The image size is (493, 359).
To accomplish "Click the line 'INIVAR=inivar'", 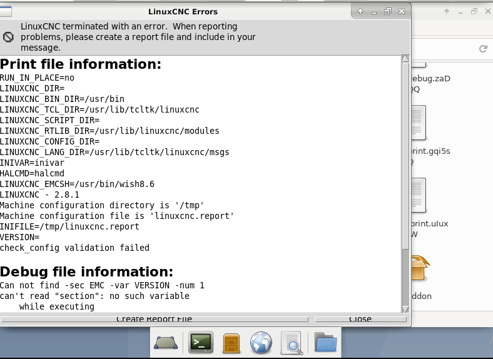I will [32, 163].
